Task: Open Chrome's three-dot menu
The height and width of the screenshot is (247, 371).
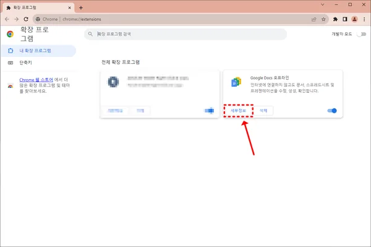Action: coord(364,19)
